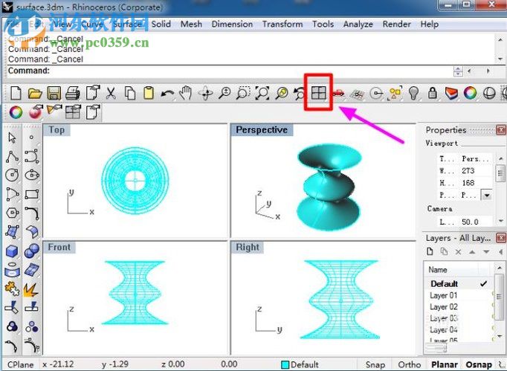Click the Default layer swatch in status bar
507x371 pixels.
tap(285, 365)
